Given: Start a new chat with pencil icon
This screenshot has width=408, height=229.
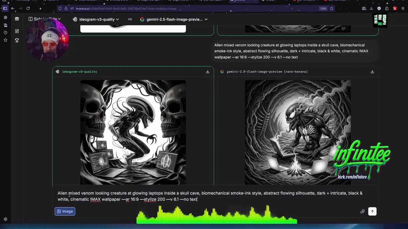Looking at the screenshot, I should 17,31.
